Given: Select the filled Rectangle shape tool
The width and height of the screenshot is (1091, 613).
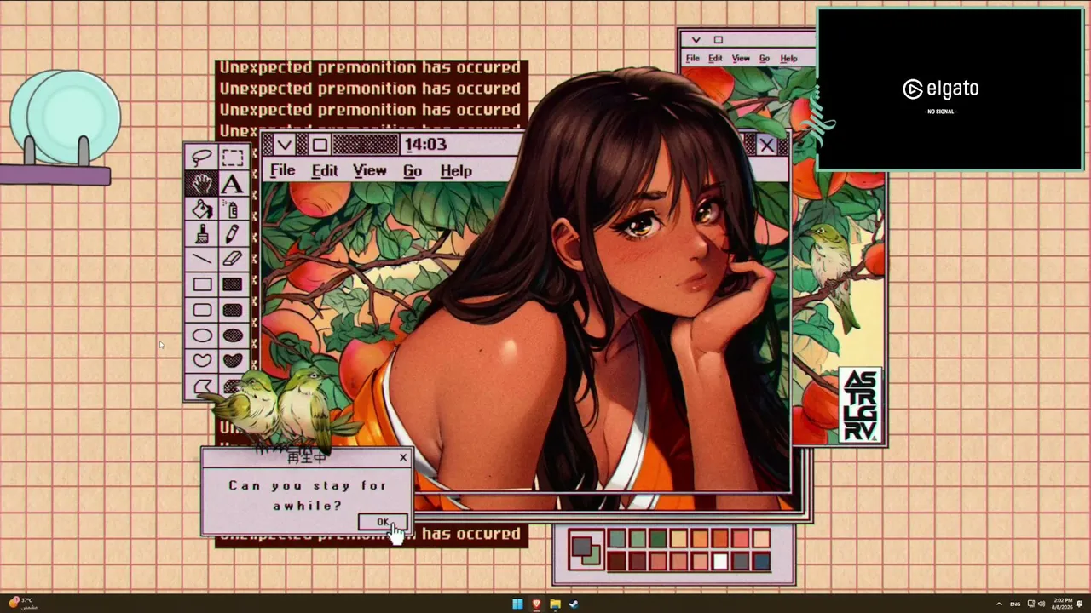Looking at the screenshot, I should 232,284.
